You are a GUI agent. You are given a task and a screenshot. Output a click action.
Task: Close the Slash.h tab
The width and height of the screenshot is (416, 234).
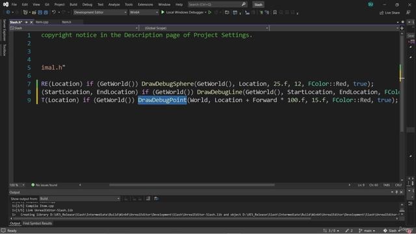coord(31,22)
